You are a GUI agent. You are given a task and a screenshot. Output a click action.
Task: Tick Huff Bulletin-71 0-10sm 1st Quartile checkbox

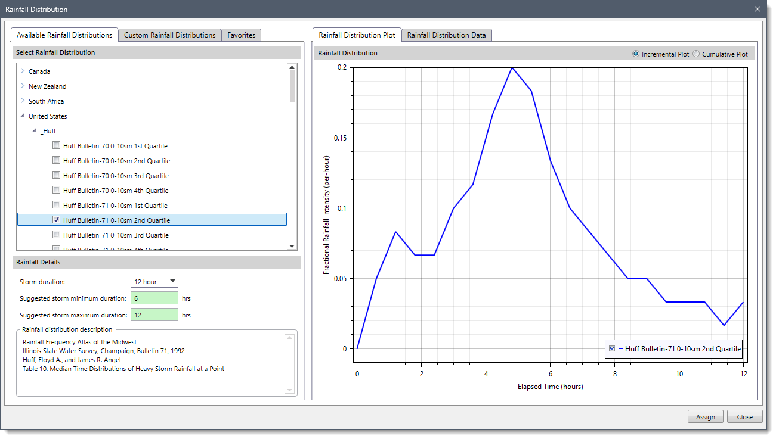point(56,205)
